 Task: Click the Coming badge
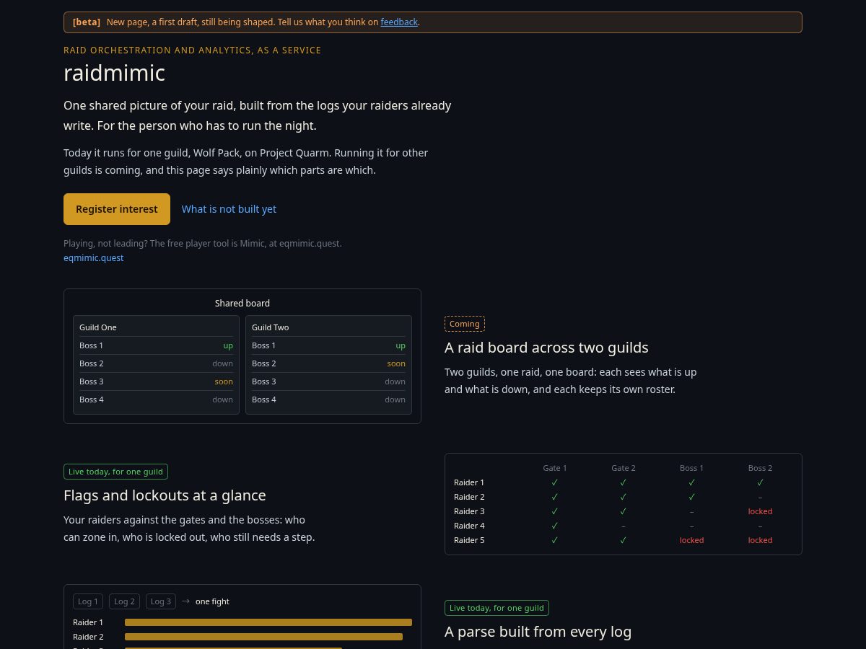click(x=465, y=324)
